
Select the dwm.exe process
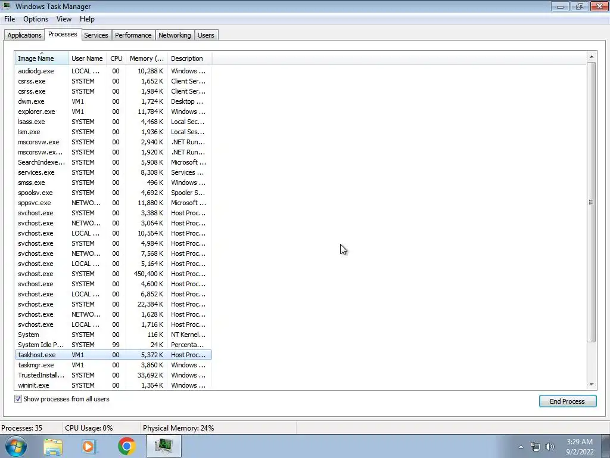point(113,101)
